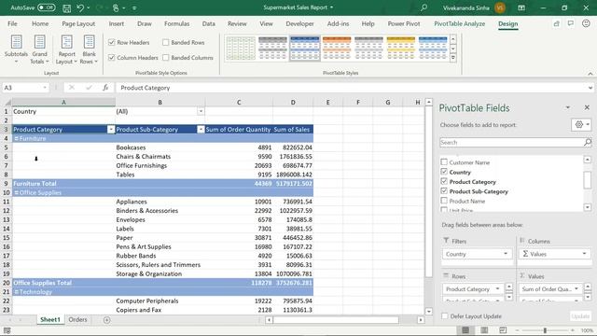Image resolution: width=597 pixels, height=336 pixels.
Task: Click the formula bar text
Action: coord(146,88)
